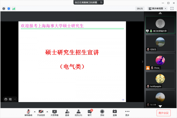Viewport: 177px width, 118px height.
Task: Open the speaker view dropdown (演讲者视图)
Action: pyautogui.click(x=157, y=9)
